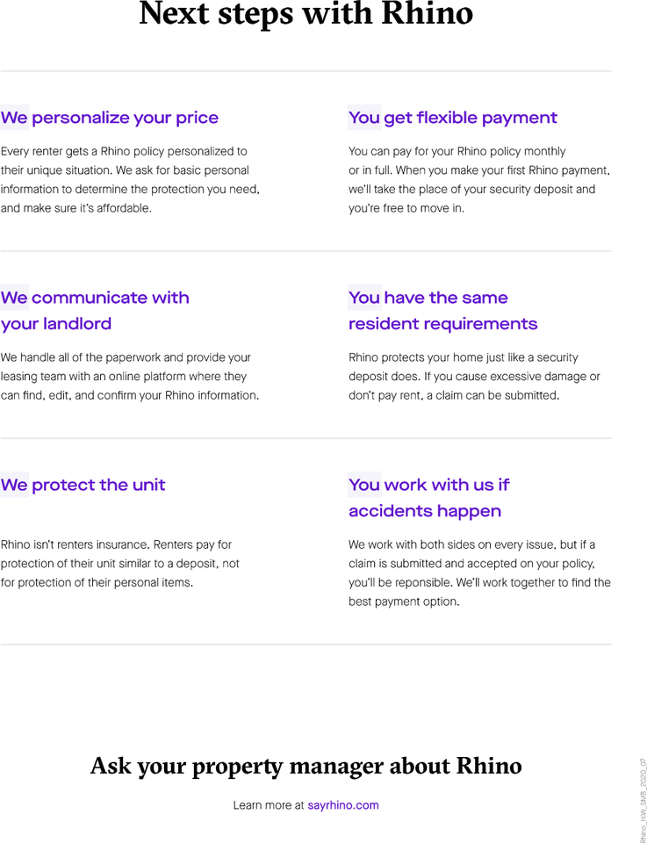Image resolution: width=647 pixels, height=843 pixels.
Task: Open the sayrhino.com link
Action: click(x=343, y=805)
